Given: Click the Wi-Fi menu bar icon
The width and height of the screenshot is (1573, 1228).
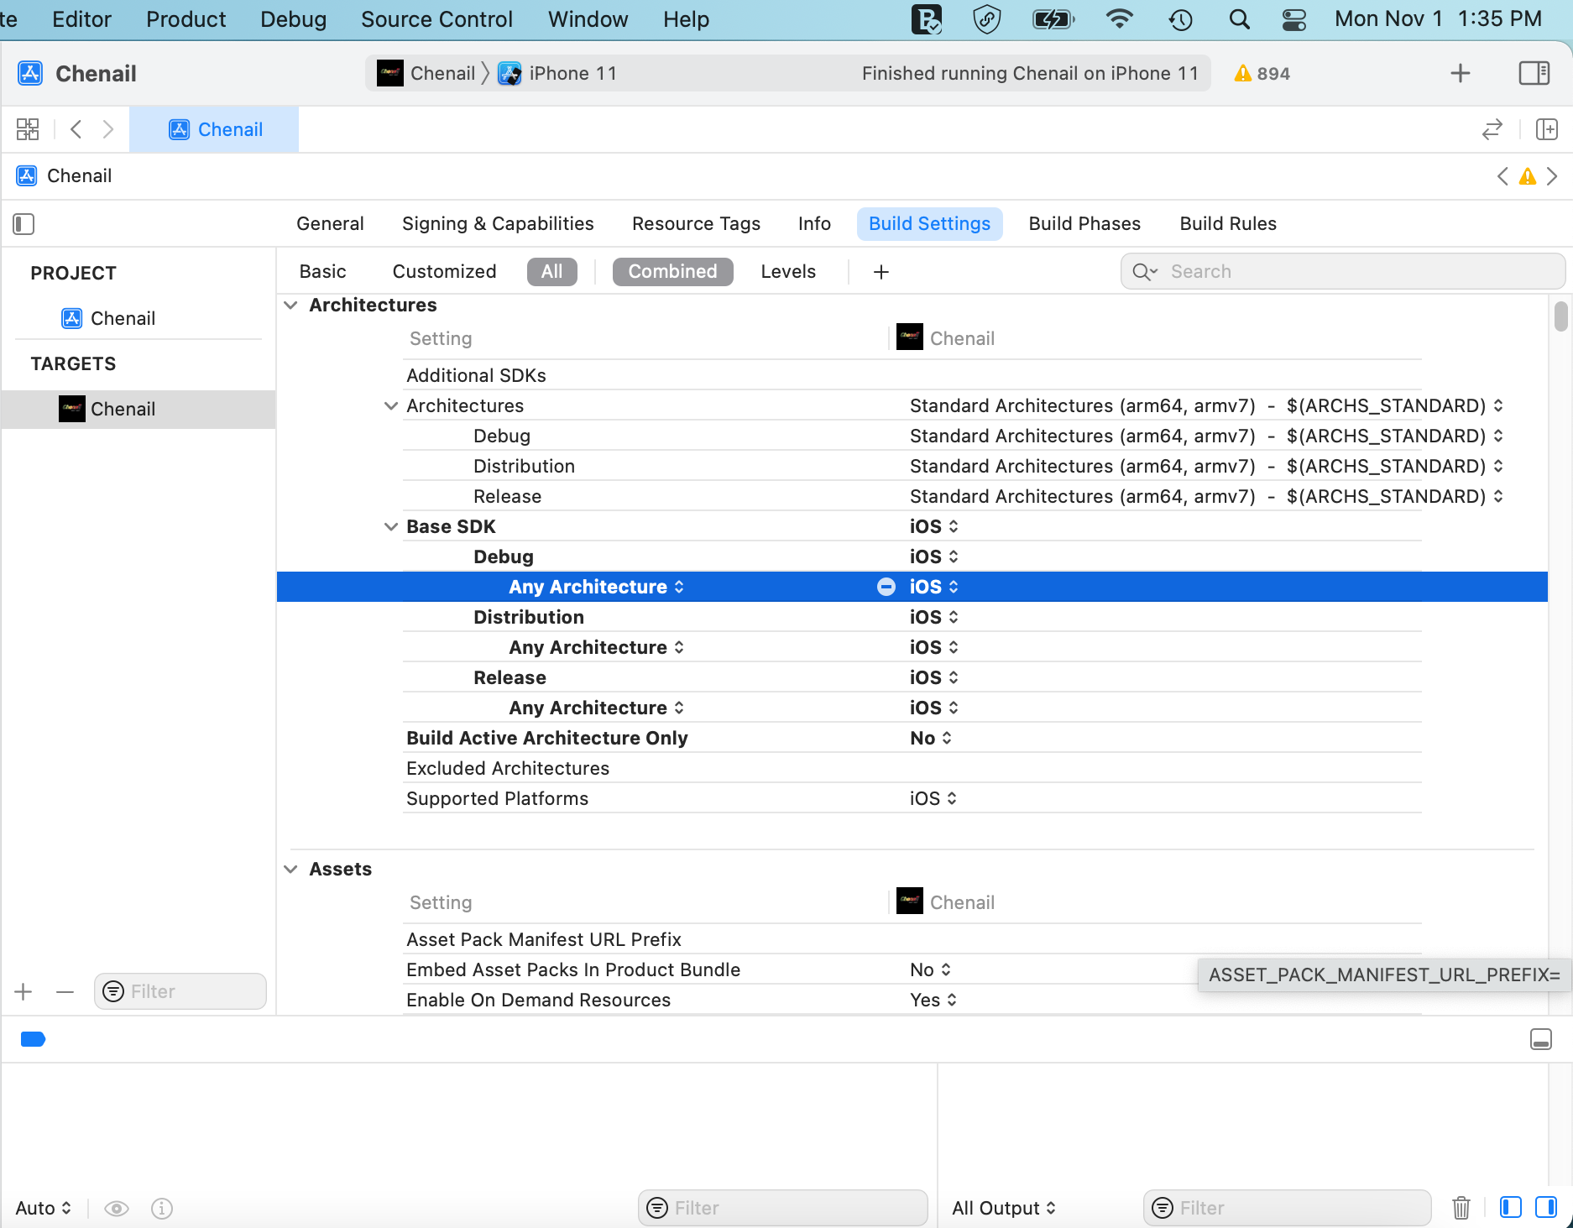Looking at the screenshot, I should tap(1119, 18).
